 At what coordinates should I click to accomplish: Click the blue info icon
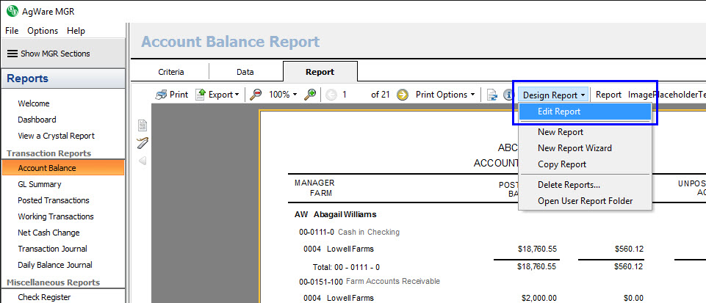coord(507,95)
